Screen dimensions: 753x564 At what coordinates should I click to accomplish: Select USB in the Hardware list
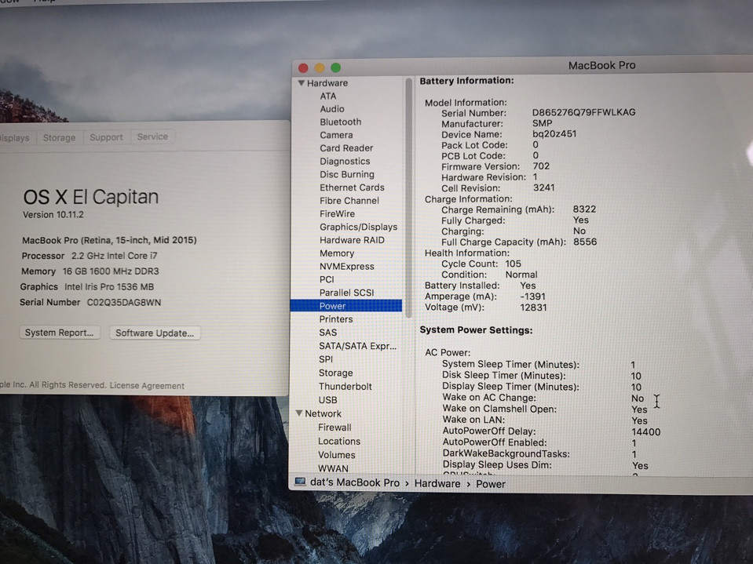[327, 399]
